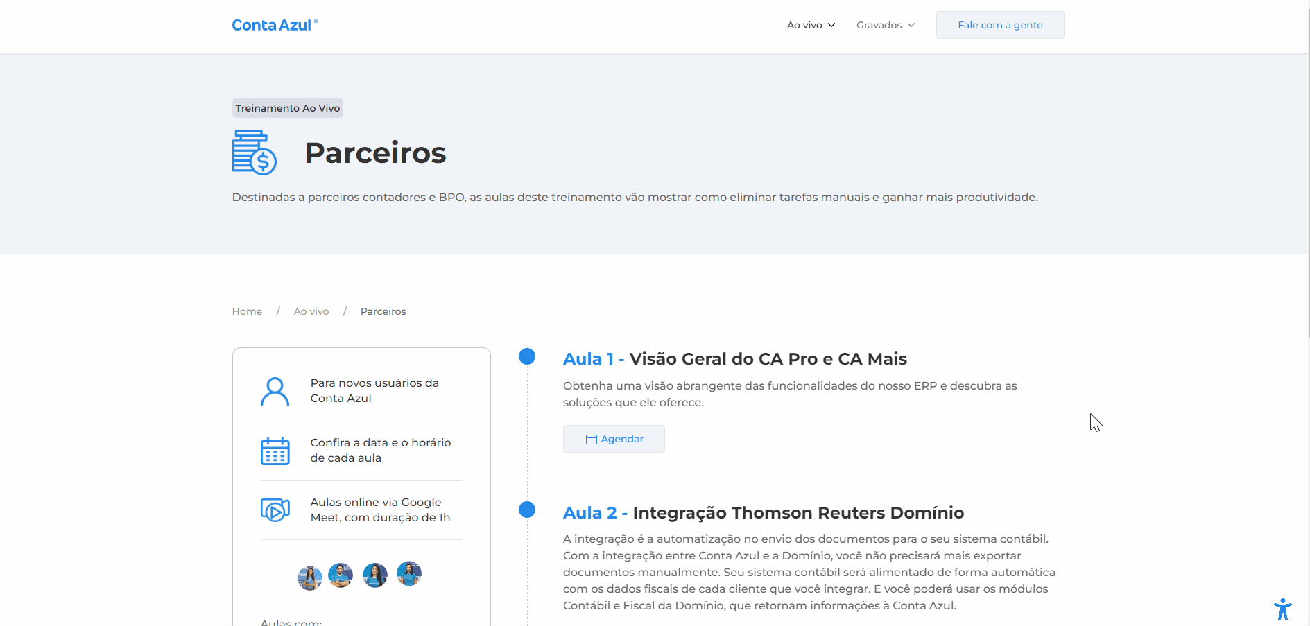Click the Aula 1 description about ERP

[790, 394]
